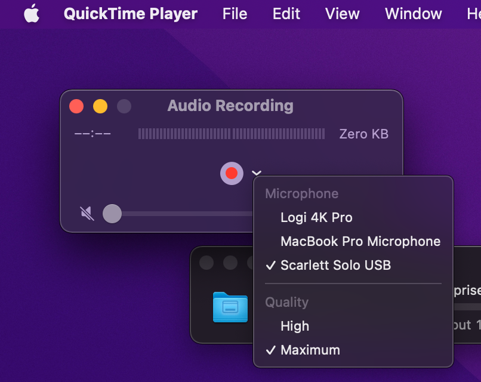
Task: Open the File menu
Action: coord(235,14)
